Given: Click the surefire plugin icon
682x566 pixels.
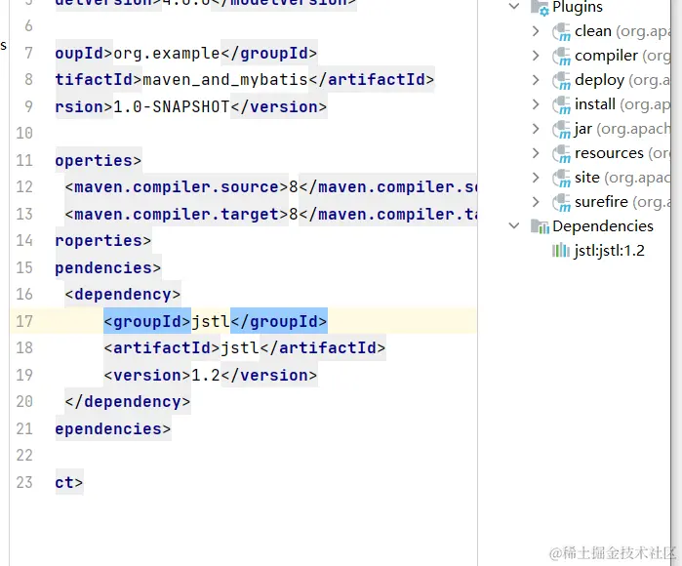Looking at the screenshot, I should click(561, 203).
